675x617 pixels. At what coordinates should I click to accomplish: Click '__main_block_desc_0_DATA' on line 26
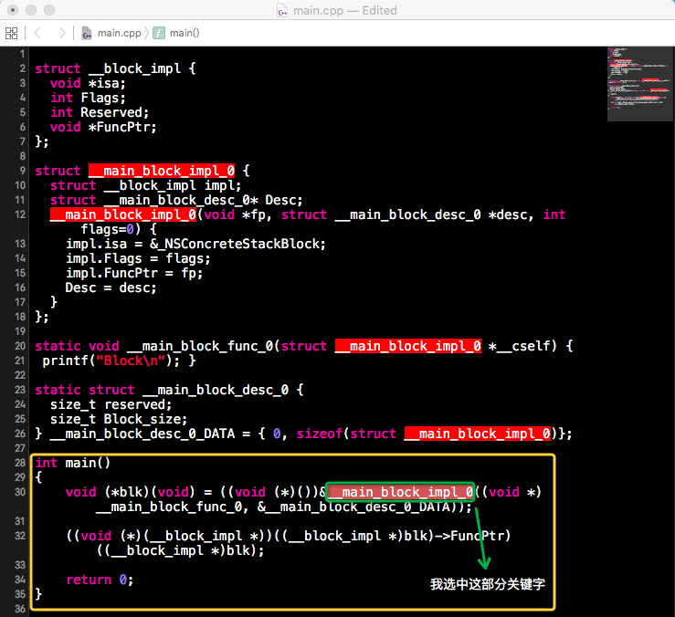point(142,434)
